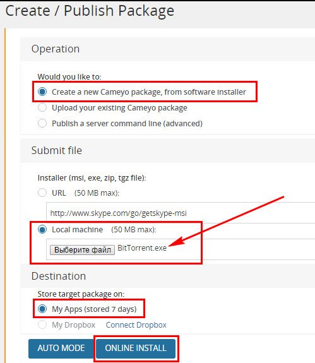Select Local machine installer radio button
Screen dimensions: 315x363
[42, 229]
